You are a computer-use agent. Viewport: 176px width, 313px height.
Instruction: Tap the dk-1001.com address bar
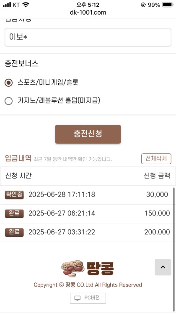click(88, 13)
